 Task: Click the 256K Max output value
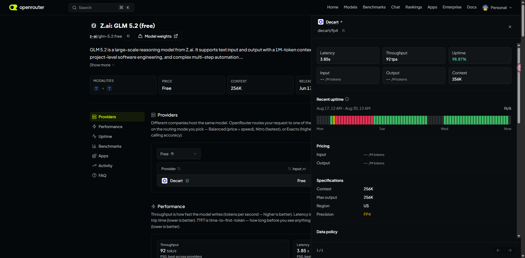tap(368, 197)
